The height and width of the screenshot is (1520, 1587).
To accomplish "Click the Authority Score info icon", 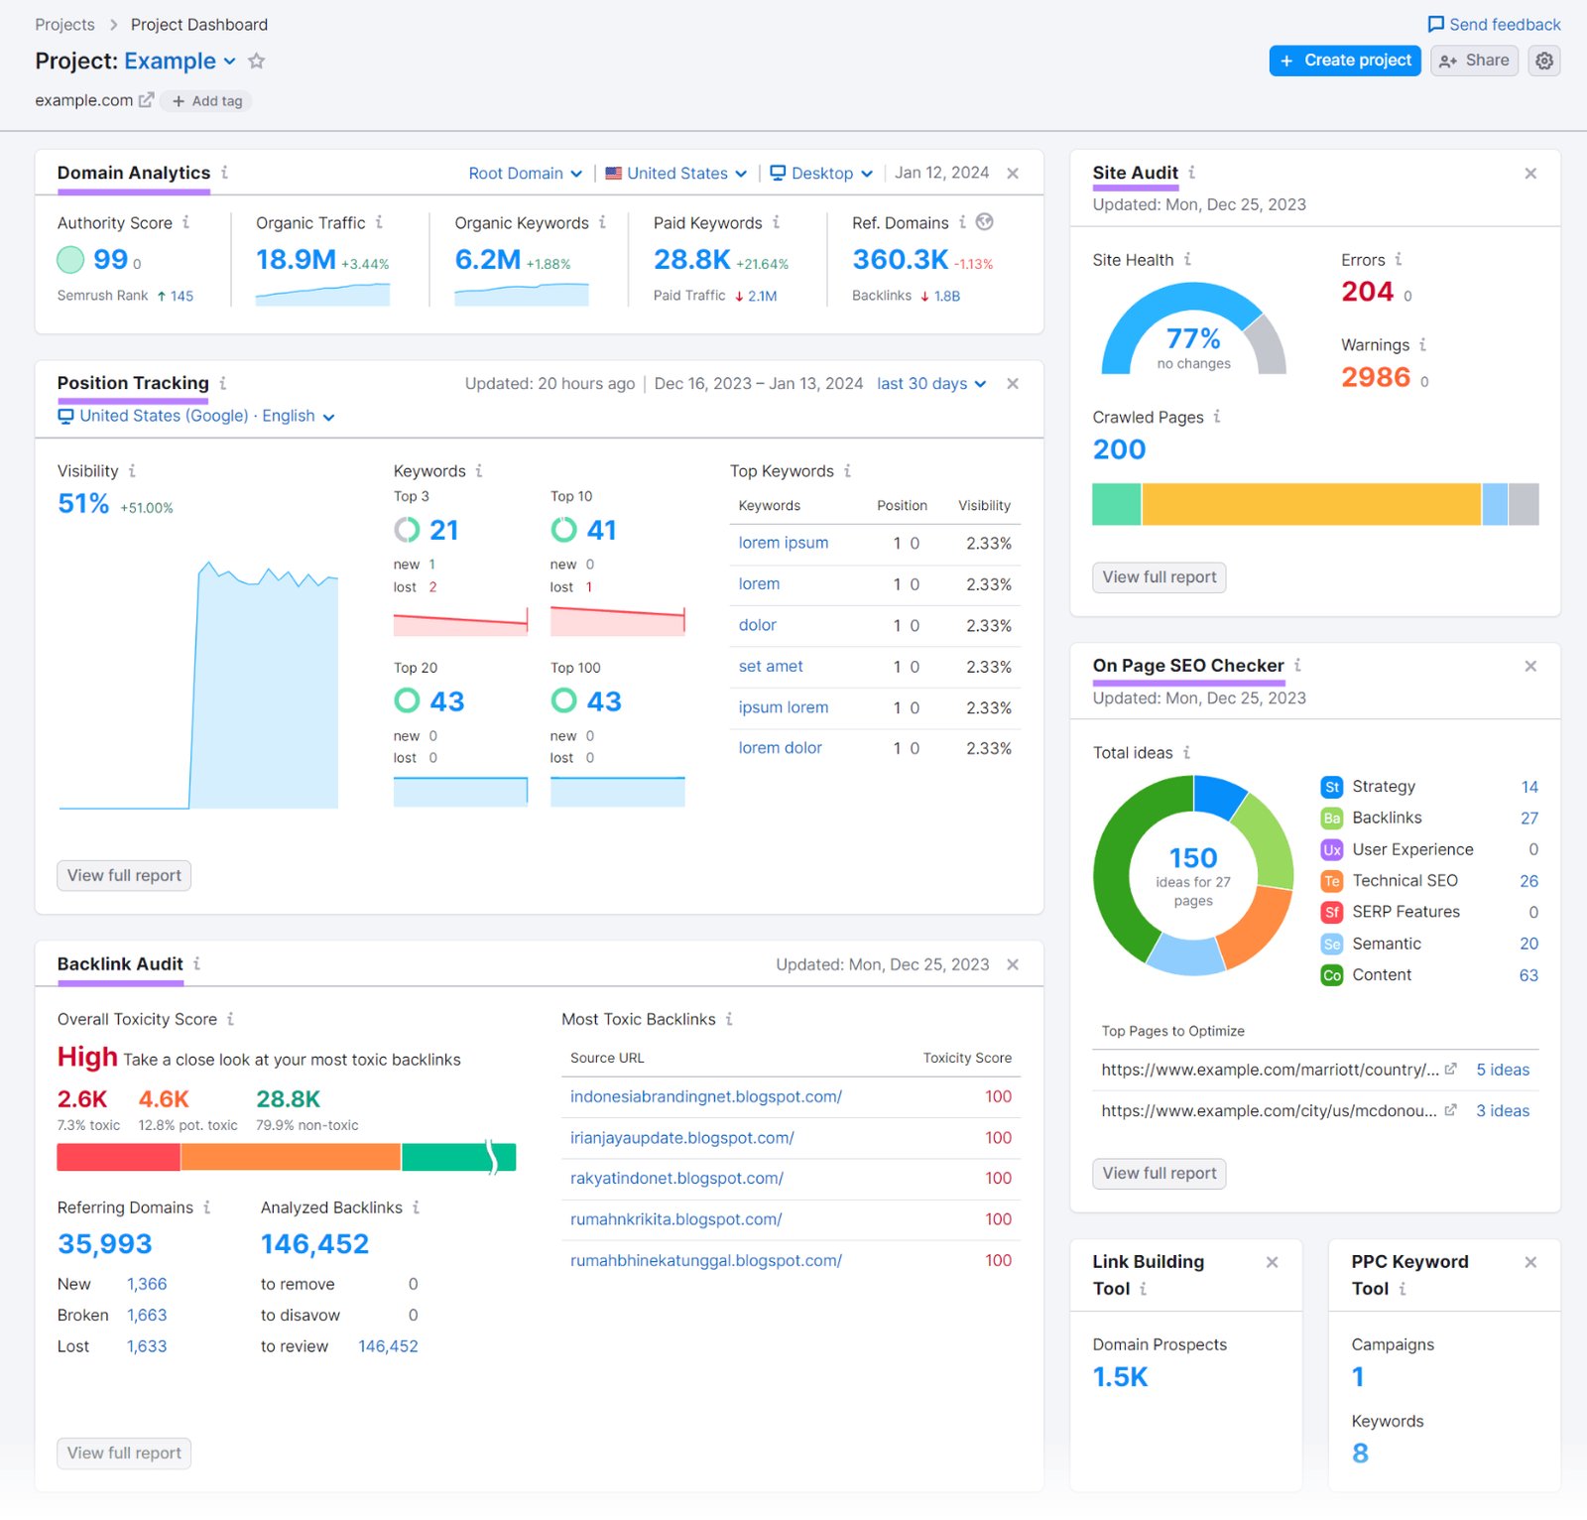I will (x=187, y=223).
